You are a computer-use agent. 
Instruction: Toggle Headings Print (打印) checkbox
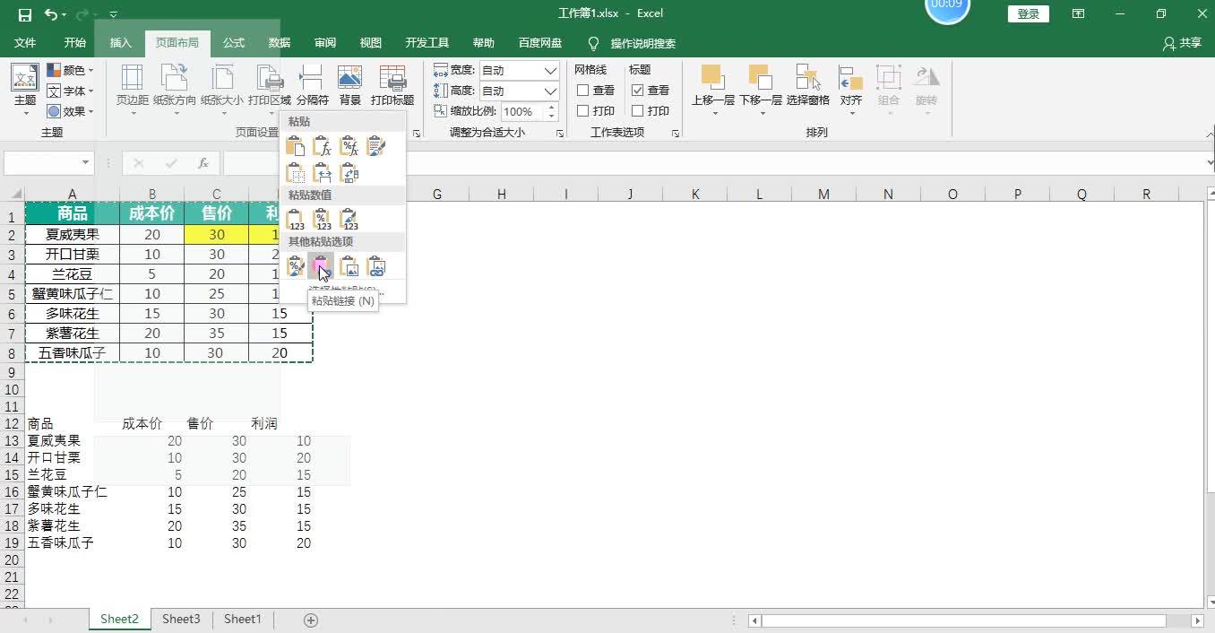pyautogui.click(x=638, y=111)
